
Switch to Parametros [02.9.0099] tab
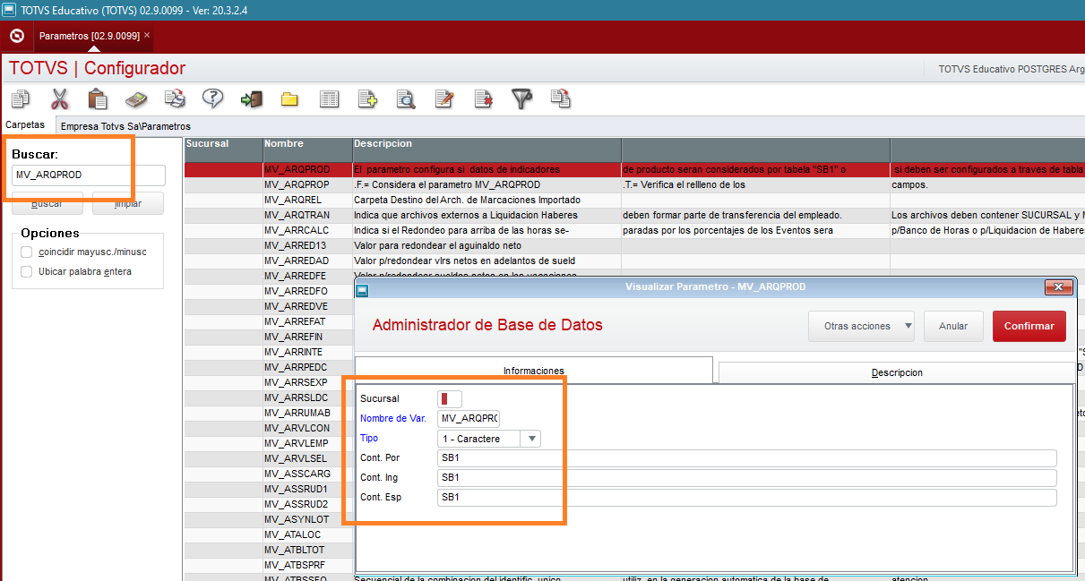tap(90, 35)
